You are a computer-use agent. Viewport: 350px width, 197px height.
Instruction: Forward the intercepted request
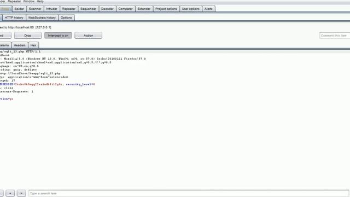pyautogui.click(x=5, y=36)
